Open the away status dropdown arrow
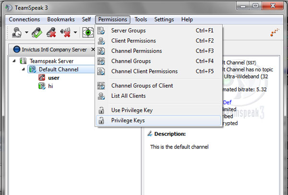The image size is (288, 195). (x=26, y=33)
